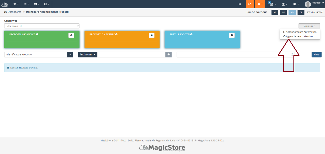
Task: Open the shopping cart menu
Action: (x=16, y=4)
